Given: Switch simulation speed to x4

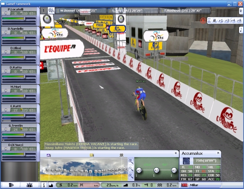Looking at the screenshot, I should 233,21.
